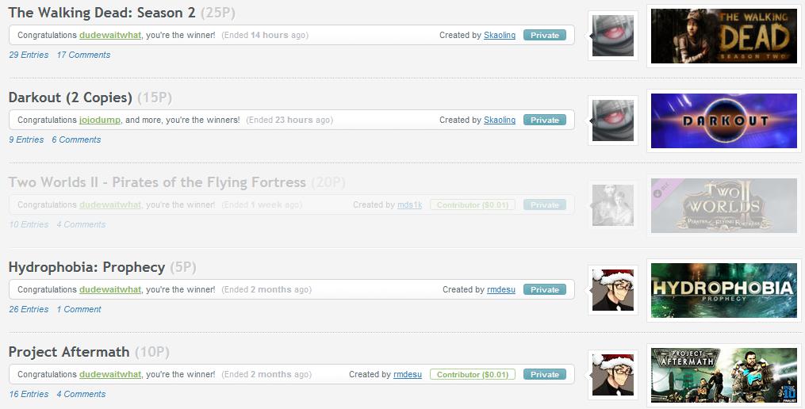
Task: Open creator Skaoling's profile on Darkout row
Action: click(500, 120)
